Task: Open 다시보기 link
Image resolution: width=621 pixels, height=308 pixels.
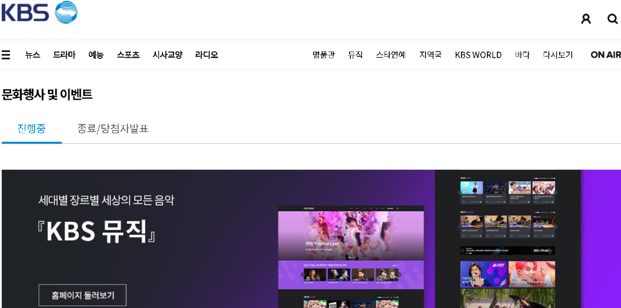Action: click(x=558, y=55)
